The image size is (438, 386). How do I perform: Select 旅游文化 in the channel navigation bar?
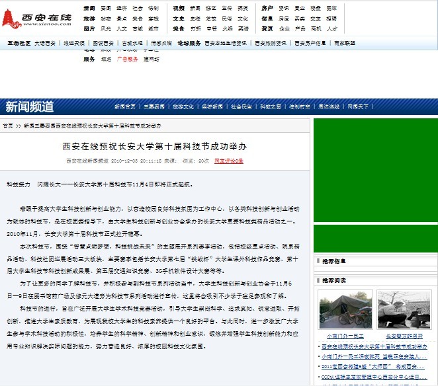(183, 106)
